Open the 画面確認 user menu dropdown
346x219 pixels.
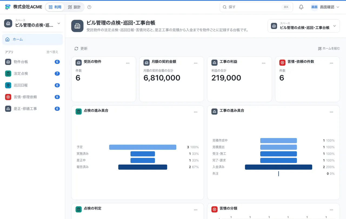click(325, 7)
